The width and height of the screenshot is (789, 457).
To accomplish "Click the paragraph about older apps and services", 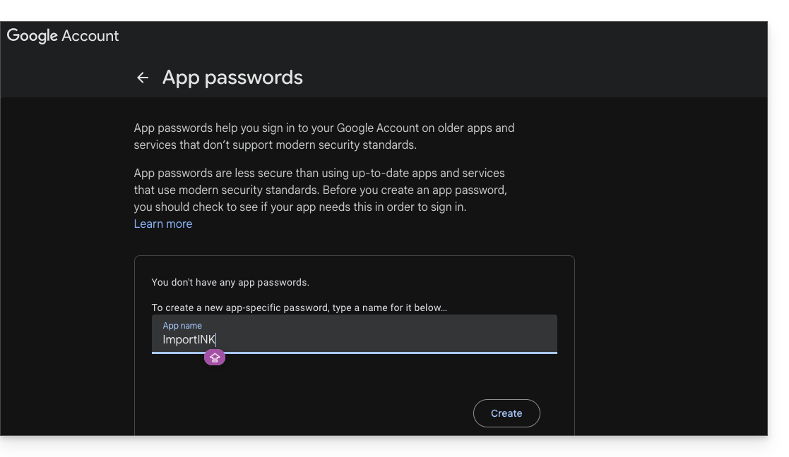I will tap(324, 137).
